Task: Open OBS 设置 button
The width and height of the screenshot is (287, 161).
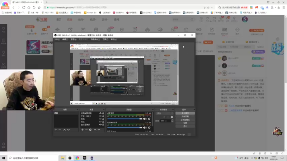Action: 185,123
